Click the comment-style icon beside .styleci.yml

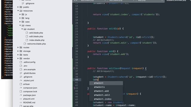coord(21,81)
